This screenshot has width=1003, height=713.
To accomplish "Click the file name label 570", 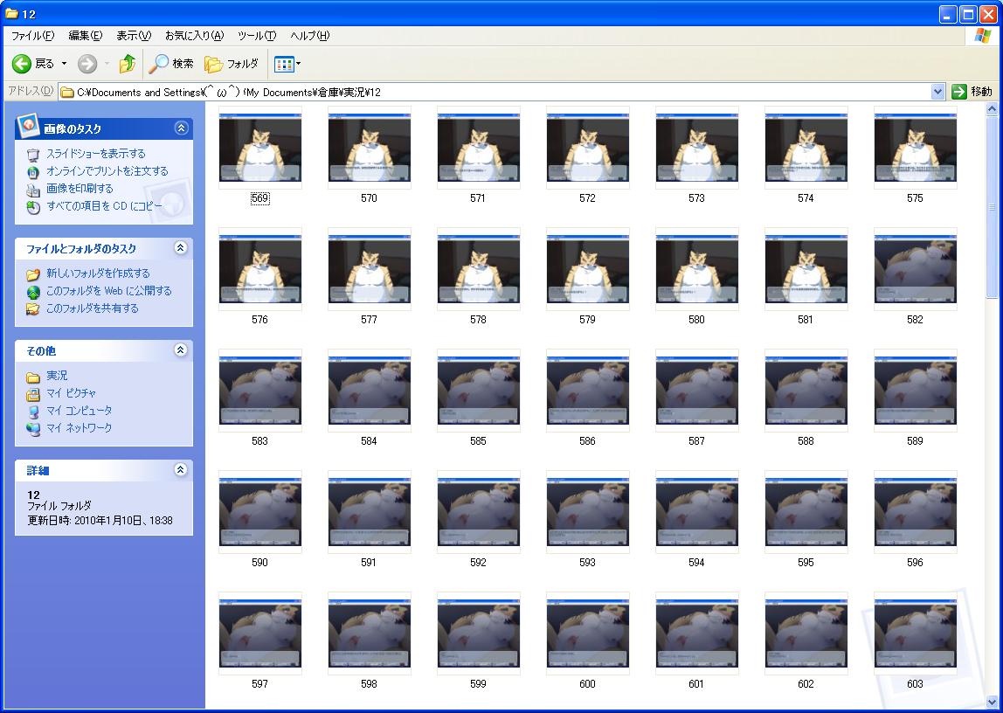I will [x=369, y=198].
